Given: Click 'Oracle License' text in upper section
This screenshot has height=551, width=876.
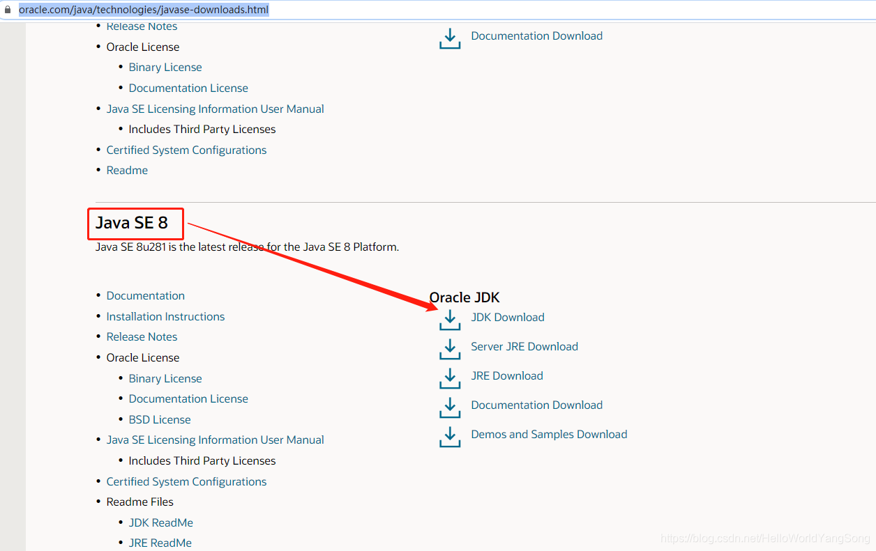Looking at the screenshot, I should click(142, 47).
